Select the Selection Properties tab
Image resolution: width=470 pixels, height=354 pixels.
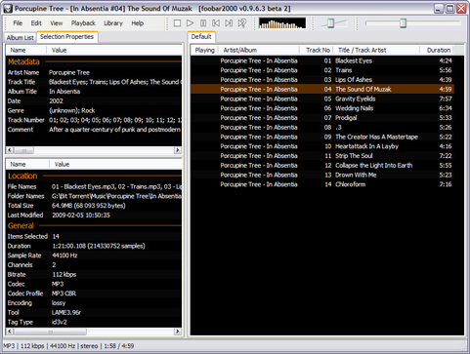coord(66,37)
